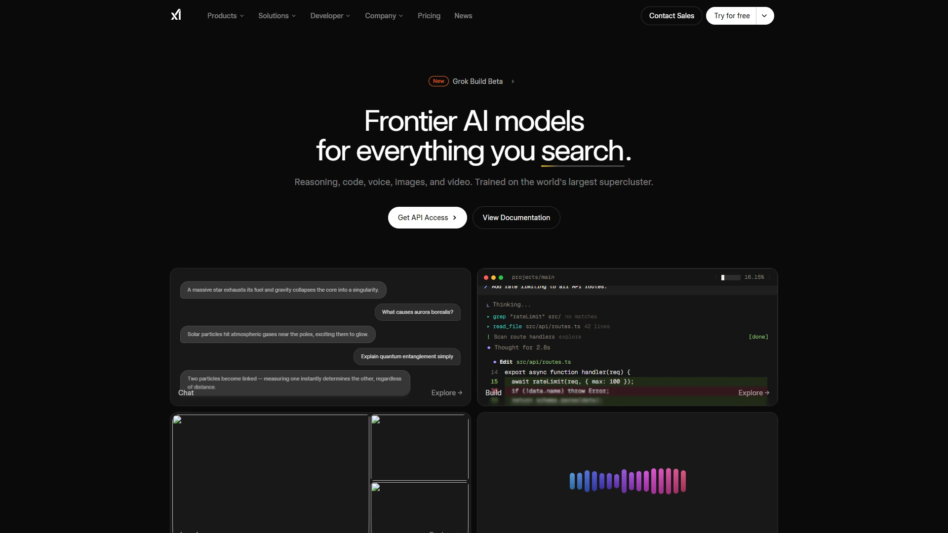948x533 pixels.
Task: Expand the Company menu
Action: point(384,16)
